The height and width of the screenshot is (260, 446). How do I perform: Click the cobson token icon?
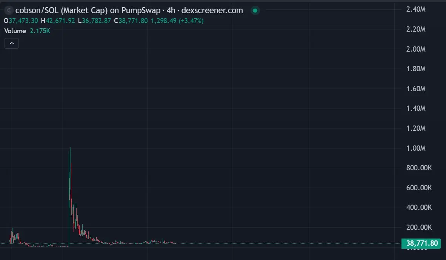pyautogui.click(x=9, y=11)
